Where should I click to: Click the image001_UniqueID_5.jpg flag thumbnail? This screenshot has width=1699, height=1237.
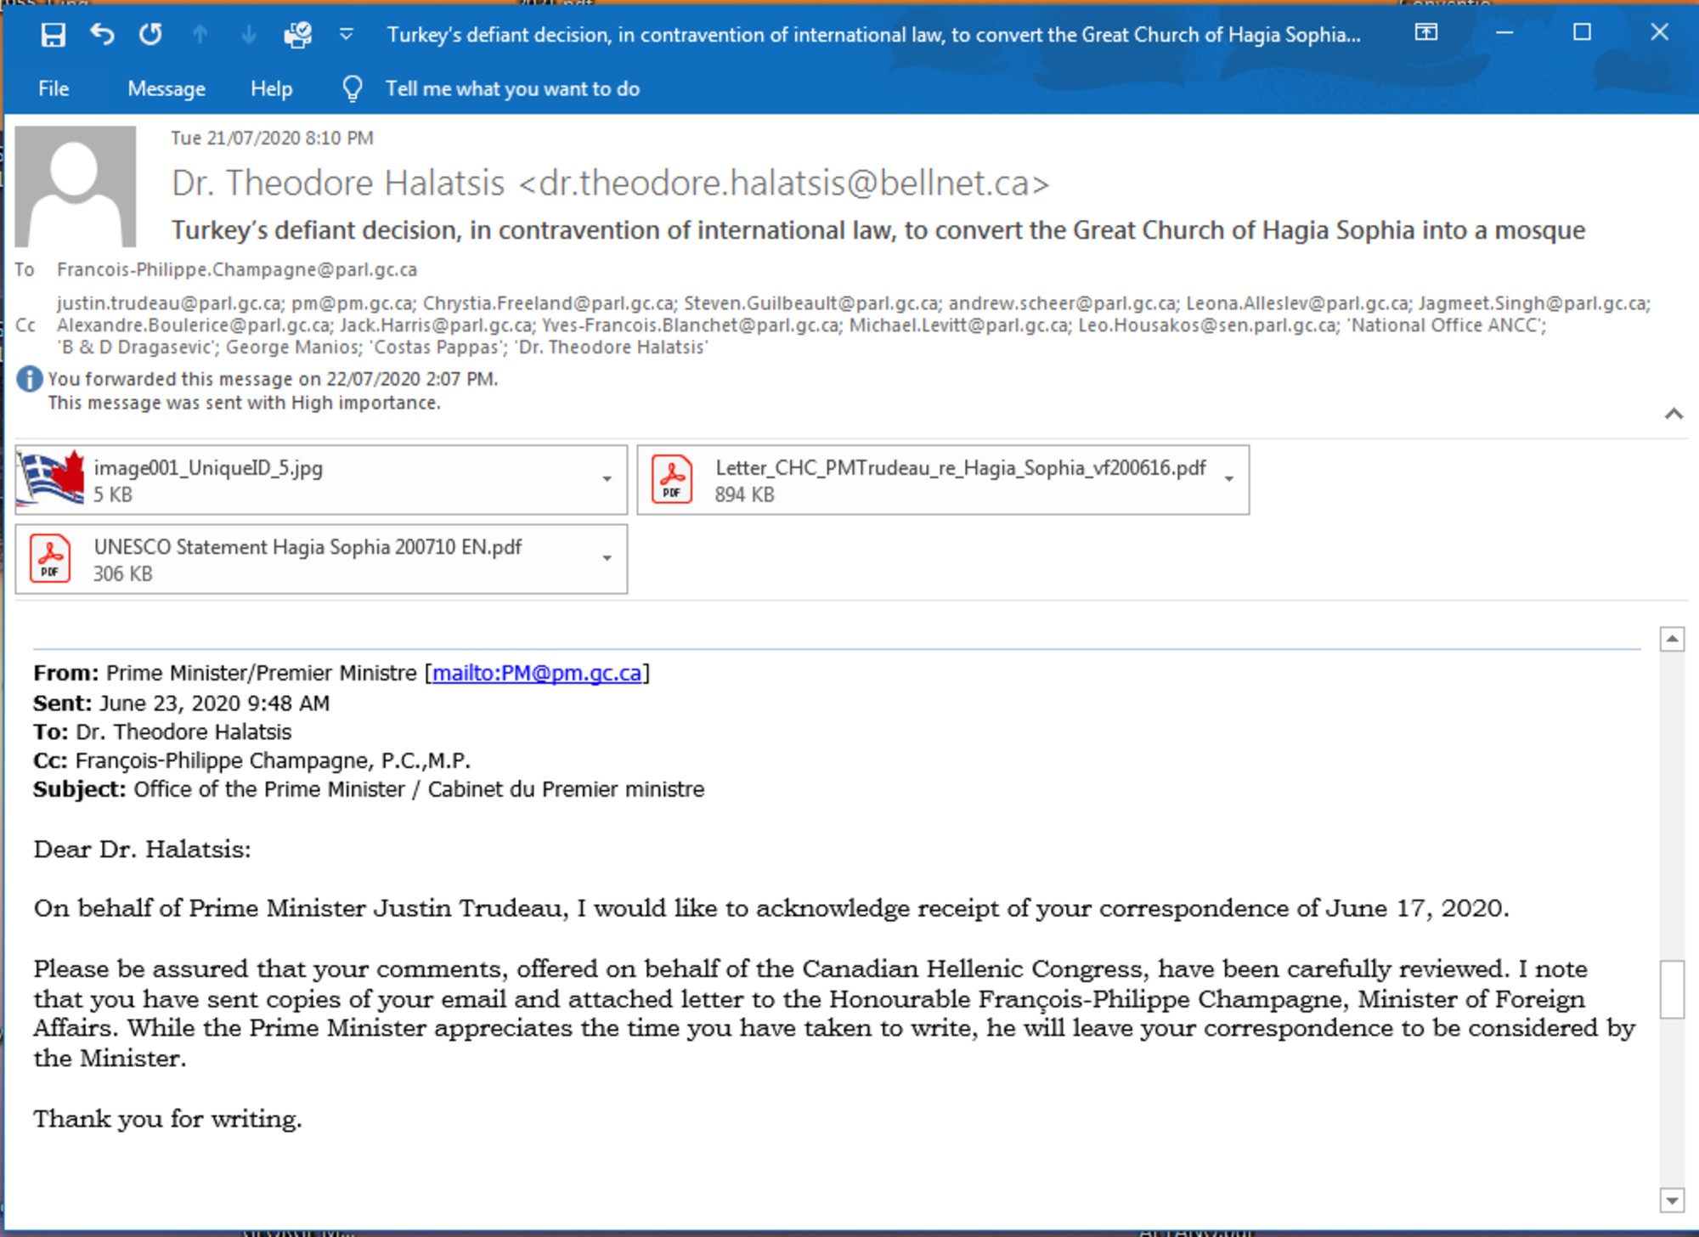point(51,479)
